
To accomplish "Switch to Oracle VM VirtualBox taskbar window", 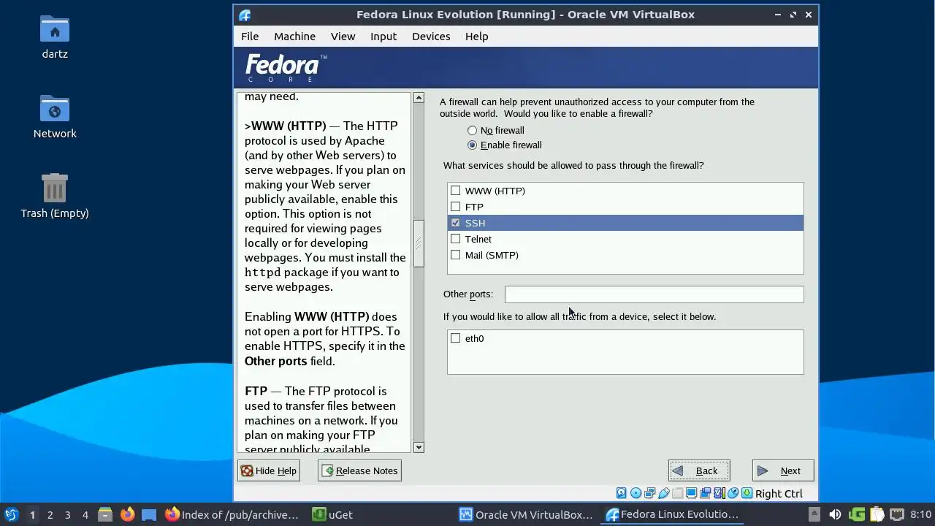I will (x=526, y=514).
